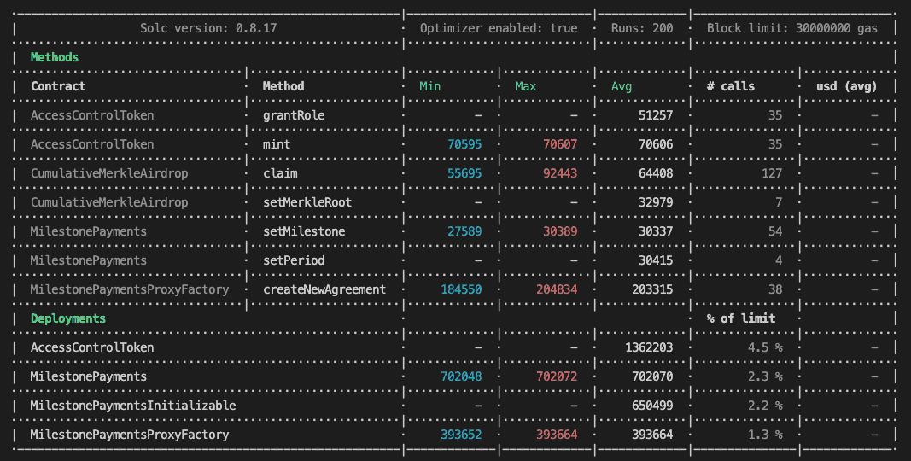Click the # calls column header
The width and height of the screenshot is (911, 461).
tap(730, 86)
